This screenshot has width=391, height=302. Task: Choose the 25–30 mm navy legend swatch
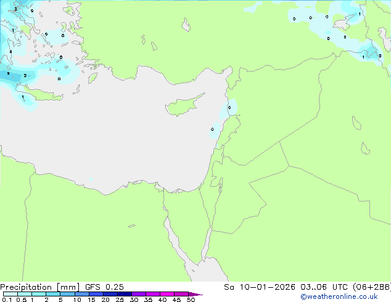(x=125, y=294)
